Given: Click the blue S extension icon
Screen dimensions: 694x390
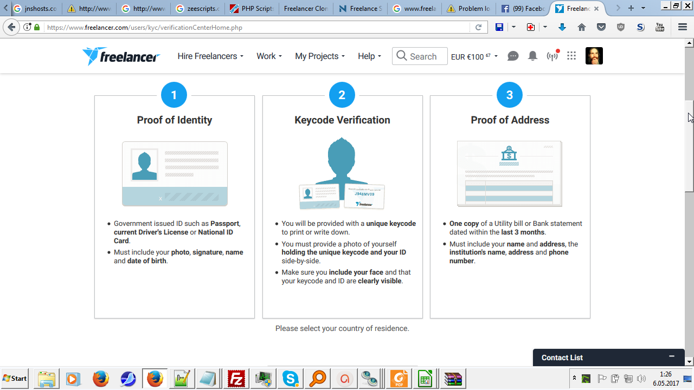Looking at the screenshot, I should [x=640, y=27].
